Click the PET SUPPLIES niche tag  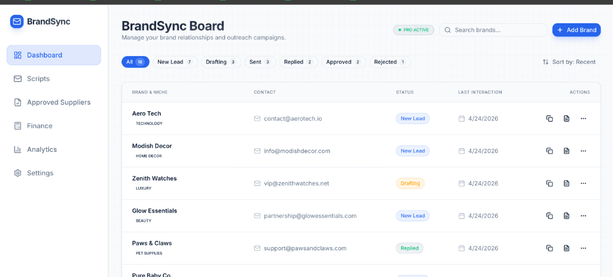coord(149,253)
